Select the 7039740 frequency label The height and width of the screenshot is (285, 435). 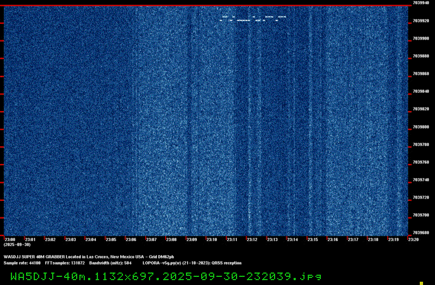(421, 180)
